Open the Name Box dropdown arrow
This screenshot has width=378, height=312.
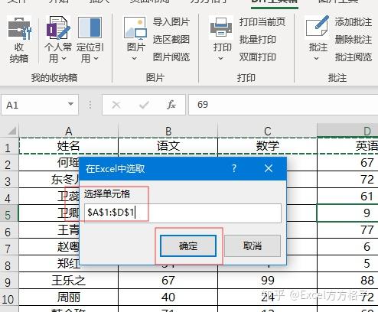tap(71, 104)
